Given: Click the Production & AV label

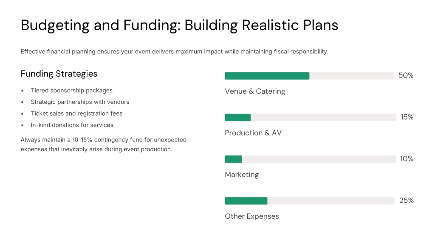Looking at the screenshot, I should point(253,133).
